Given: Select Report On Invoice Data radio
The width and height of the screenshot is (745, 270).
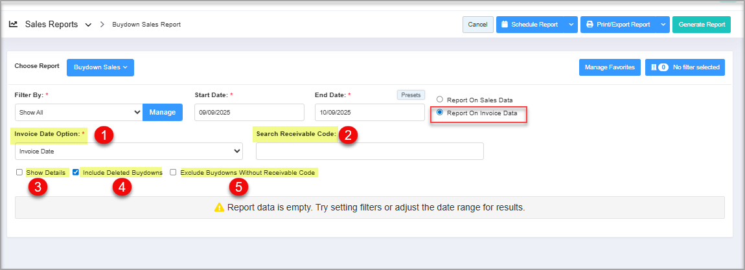Looking at the screenshot, I should (x=440, y=113).
